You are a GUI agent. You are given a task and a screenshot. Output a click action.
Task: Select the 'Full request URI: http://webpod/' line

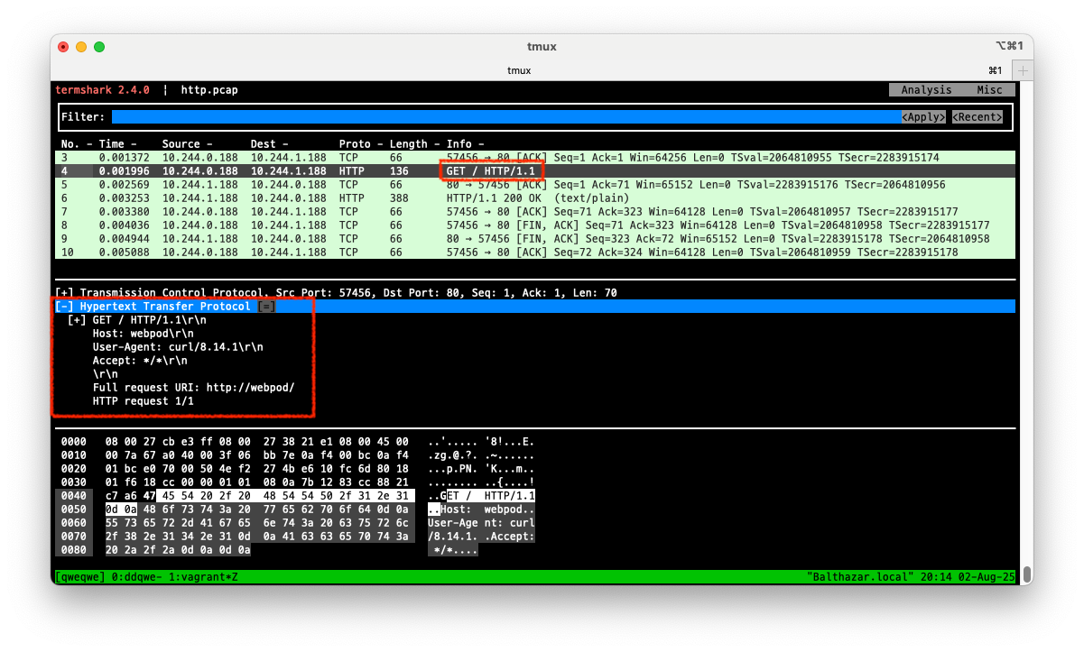coord(193,388)
